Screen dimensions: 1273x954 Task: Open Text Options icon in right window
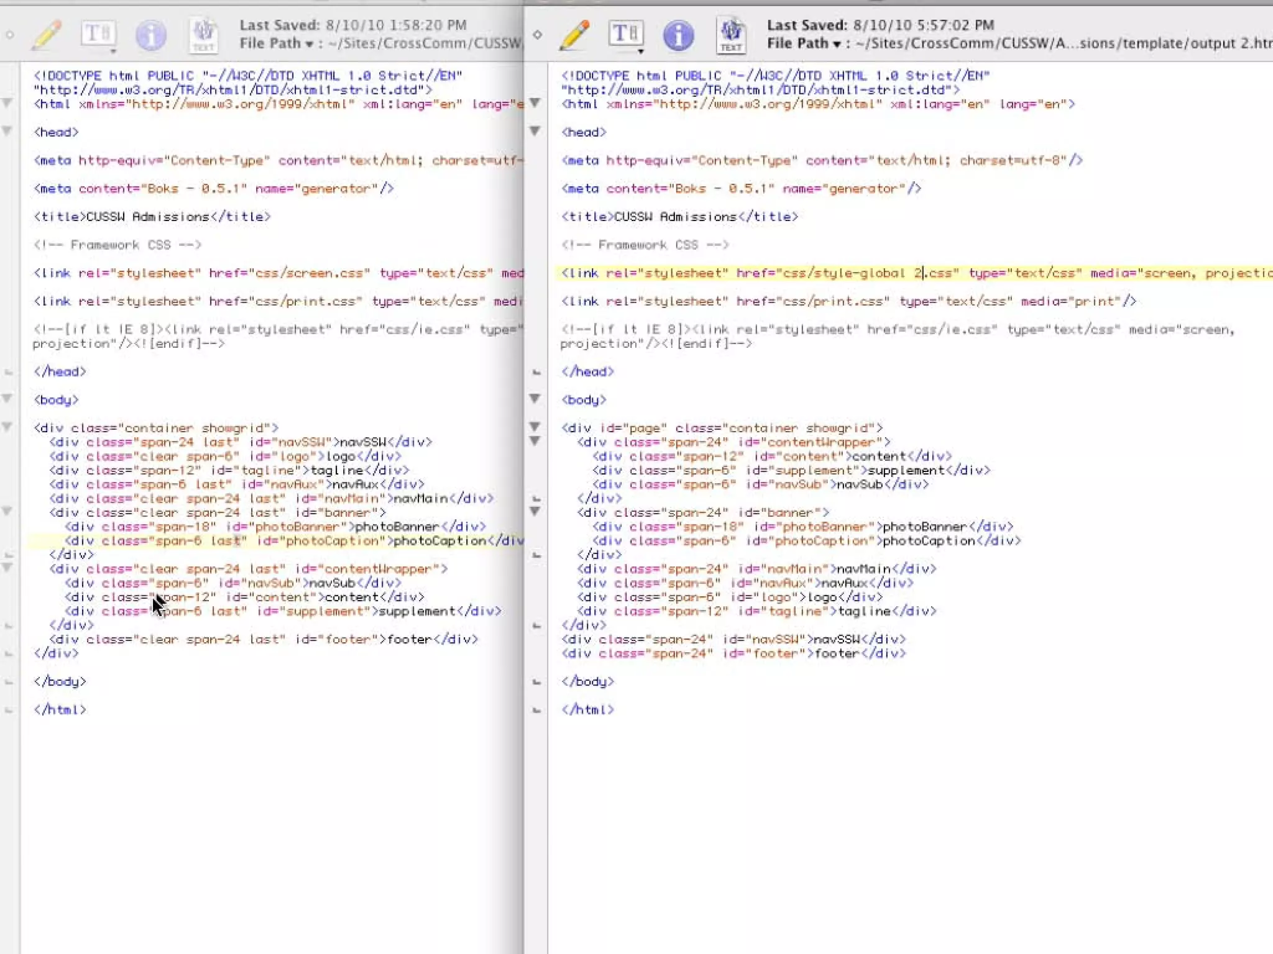click(625, 35)
